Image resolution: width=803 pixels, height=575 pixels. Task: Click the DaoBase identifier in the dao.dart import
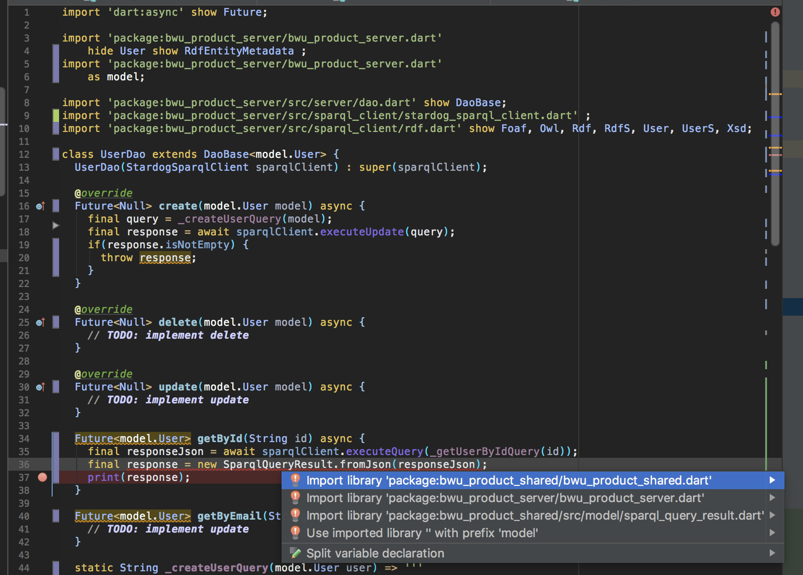coord(478,102)
